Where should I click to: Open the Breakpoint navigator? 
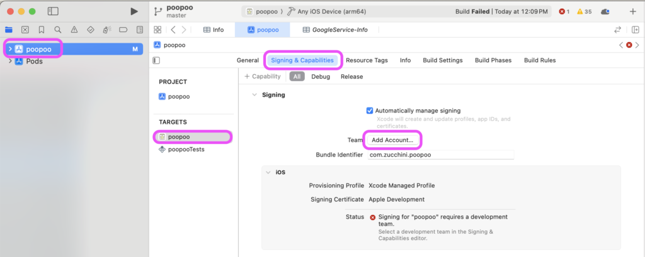pos(123,30)
